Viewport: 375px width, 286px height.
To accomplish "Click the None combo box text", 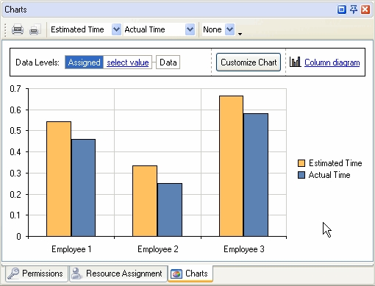I will [x=213, y=29].
